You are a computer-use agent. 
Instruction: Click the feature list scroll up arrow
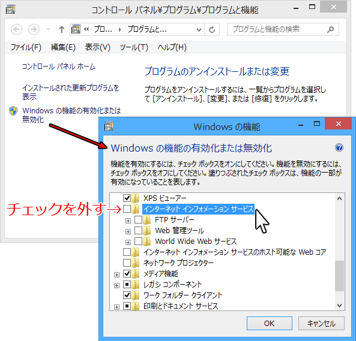point(339,198)
